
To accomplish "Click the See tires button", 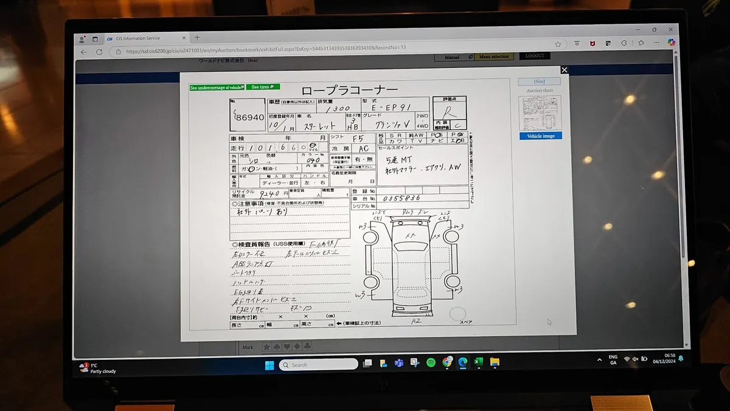I will [263, 87].
